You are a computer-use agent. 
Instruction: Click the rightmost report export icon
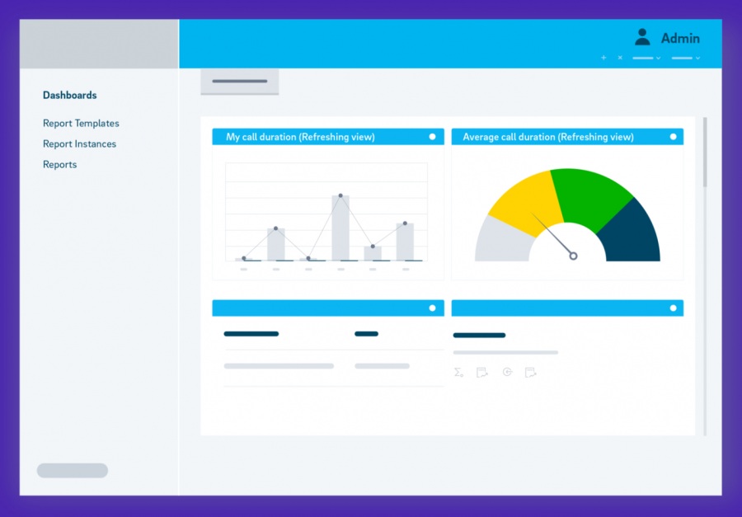point(531,372)
